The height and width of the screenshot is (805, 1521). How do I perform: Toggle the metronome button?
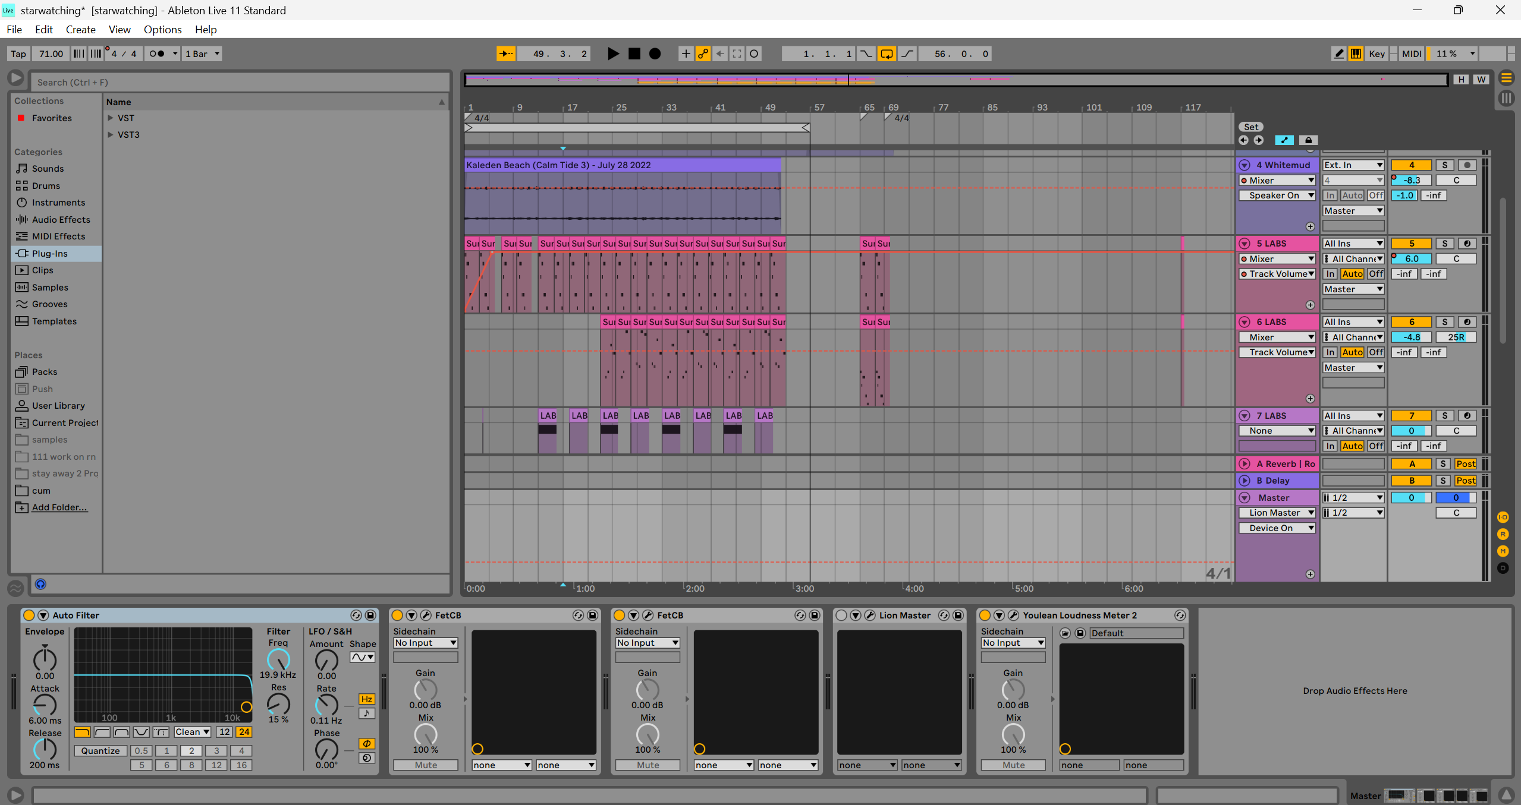click(157, 53)
